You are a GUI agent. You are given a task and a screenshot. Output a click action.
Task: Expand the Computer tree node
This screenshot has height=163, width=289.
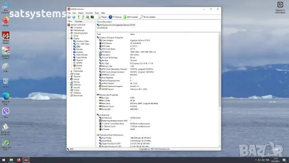pos(69,28)
